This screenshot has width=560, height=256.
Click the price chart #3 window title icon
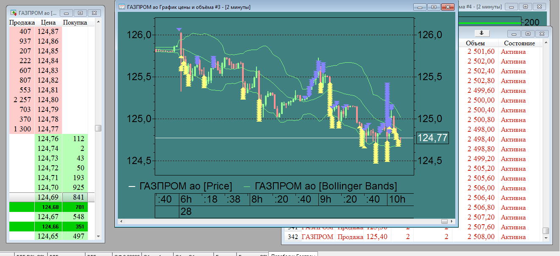click(x=122, y=7)
